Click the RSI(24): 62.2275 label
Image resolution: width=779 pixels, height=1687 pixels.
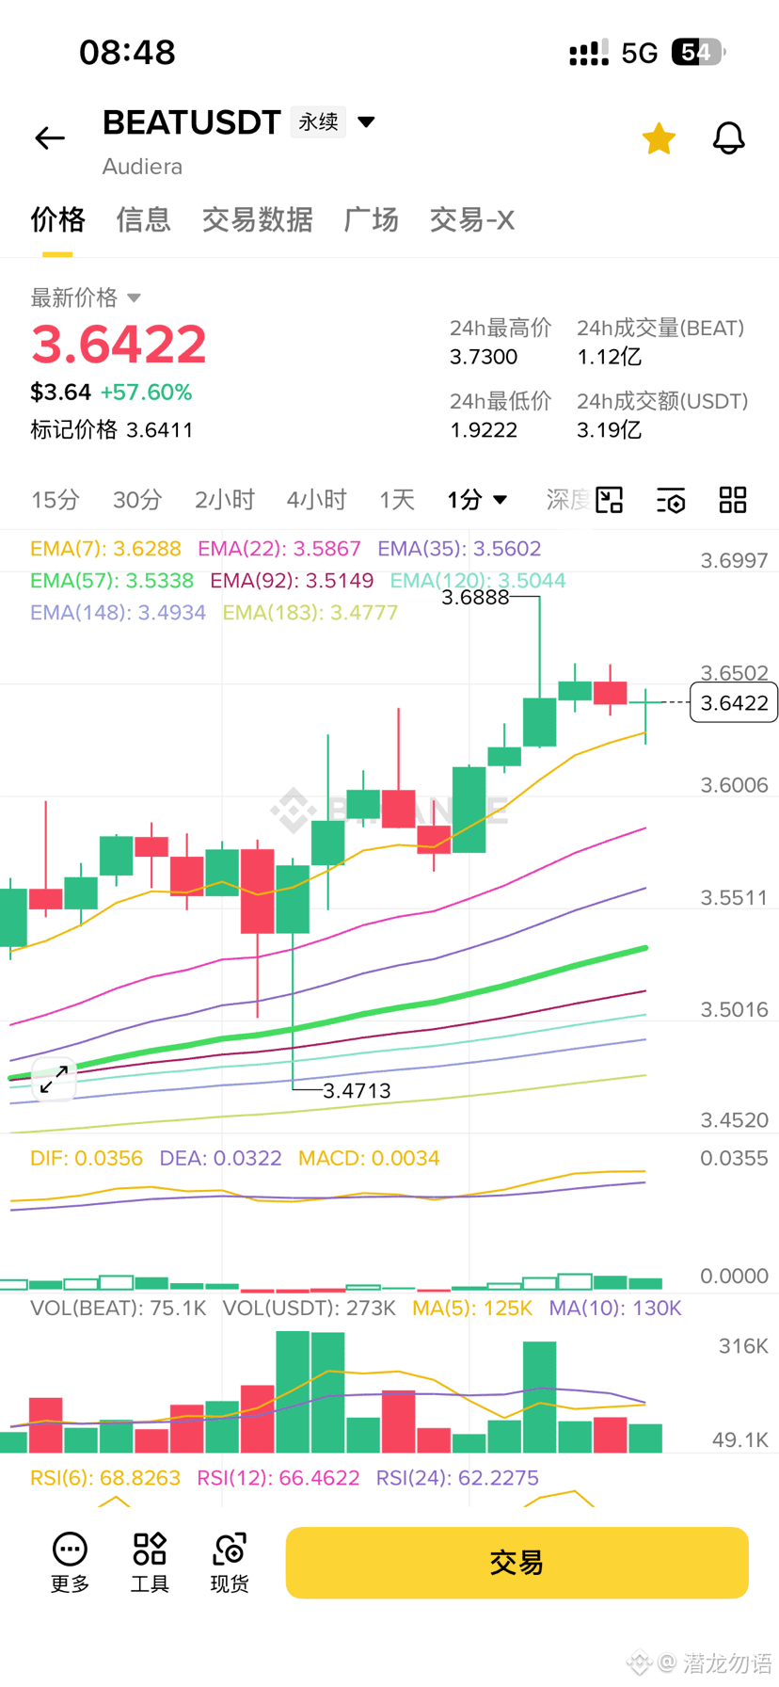pos(457,1478)
